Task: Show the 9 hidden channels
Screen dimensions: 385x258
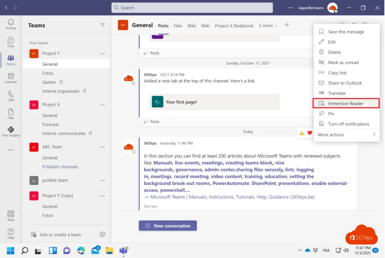Action: click(60, 167)
